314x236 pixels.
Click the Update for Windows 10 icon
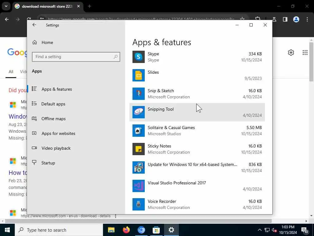click(138, 167)
